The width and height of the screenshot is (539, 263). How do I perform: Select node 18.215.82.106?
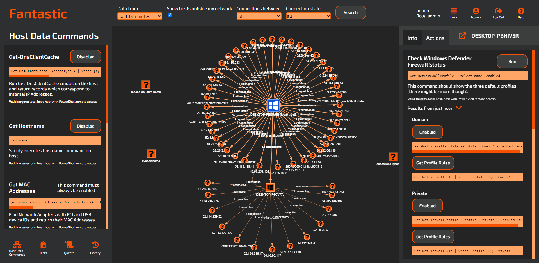tap(207, 183)
